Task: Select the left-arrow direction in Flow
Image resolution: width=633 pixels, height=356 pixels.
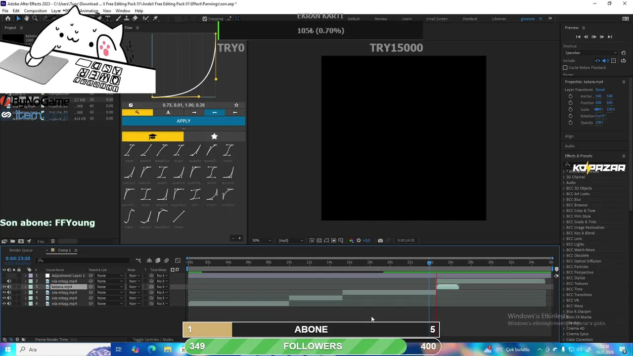Action: (235, 112)
